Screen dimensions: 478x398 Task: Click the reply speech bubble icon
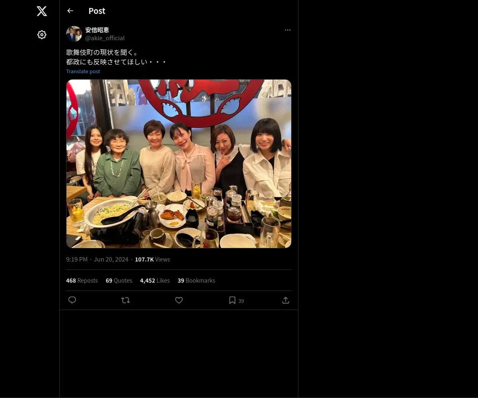tap(72, 300)
